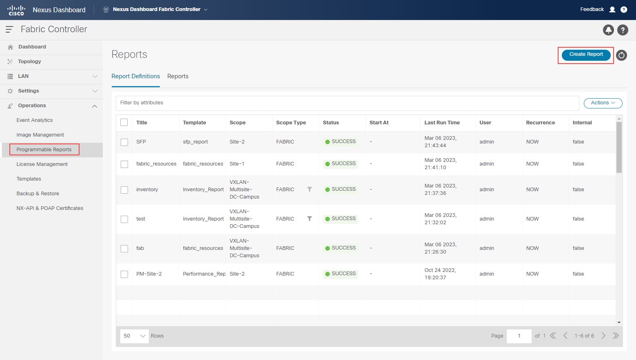Click the filter icon in test row

click(309, 219)
